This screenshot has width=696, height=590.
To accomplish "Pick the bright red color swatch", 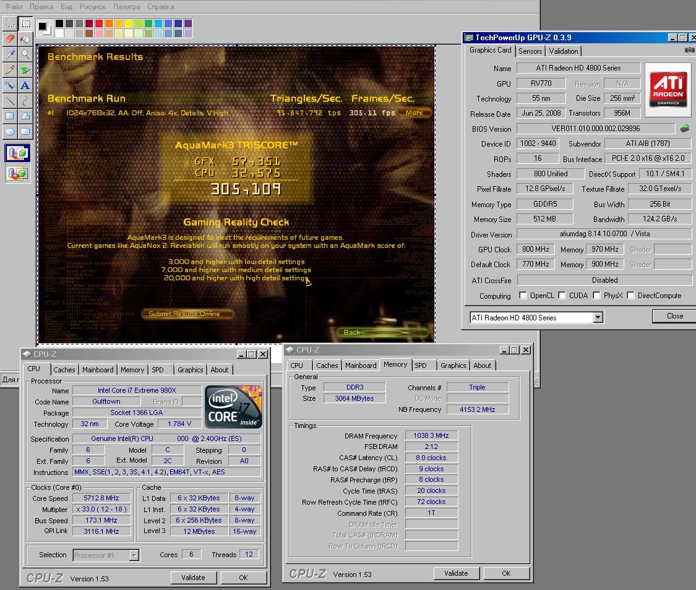I will (98, 23).
